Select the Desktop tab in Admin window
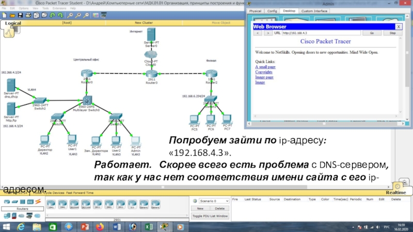Image resolution: width=413 pixels, height=232 pixels. point(289,11)
